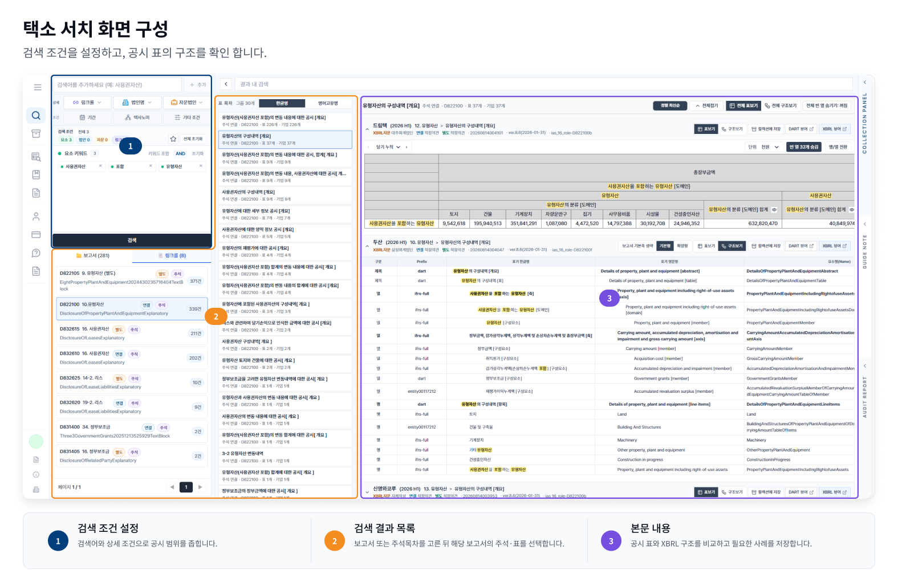Open the 당기 누적 period dropdown

[x=388, y=147]
